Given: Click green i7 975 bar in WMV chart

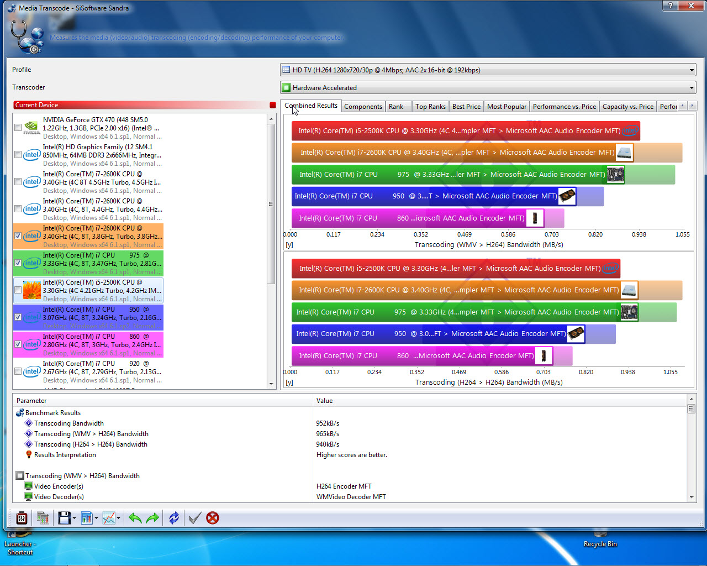Looking at the screenshot, I should click(x=483, y=175).
